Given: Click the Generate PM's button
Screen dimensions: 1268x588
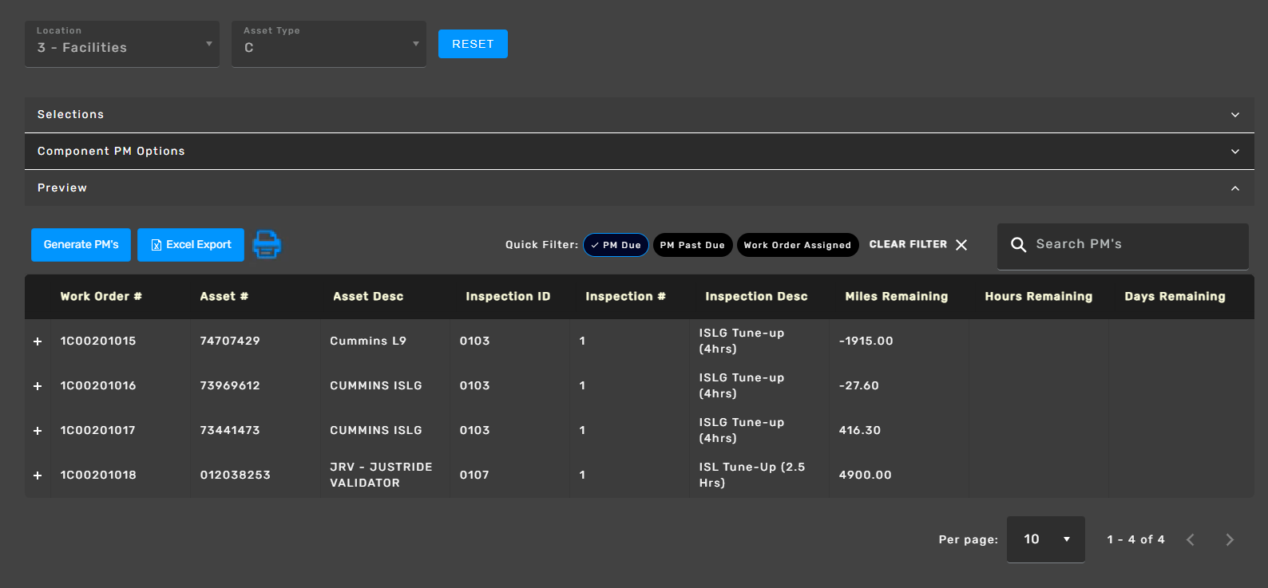Looking at the screenshot, I should 81,245.
